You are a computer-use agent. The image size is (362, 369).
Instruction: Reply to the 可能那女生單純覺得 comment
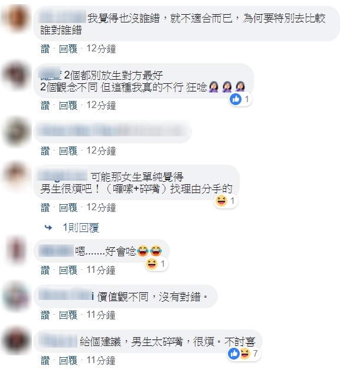point(68,207)
